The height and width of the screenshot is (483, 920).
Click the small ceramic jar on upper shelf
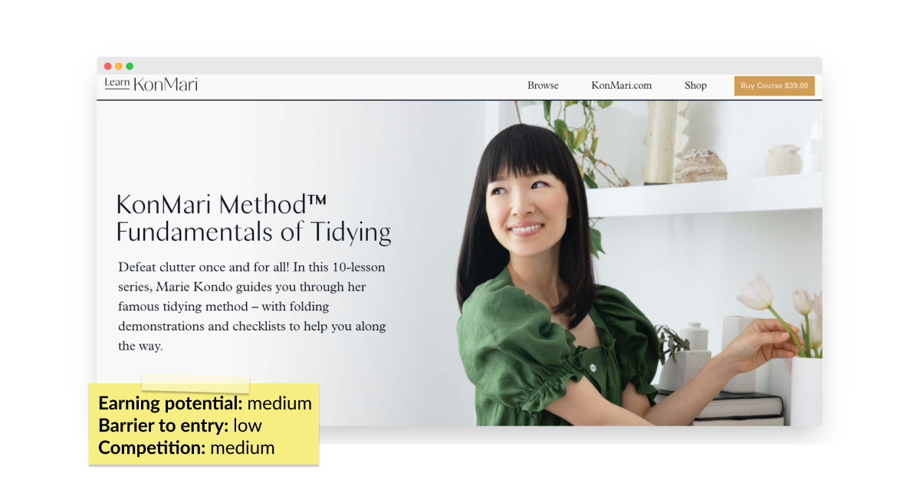(x=784, y=159)
